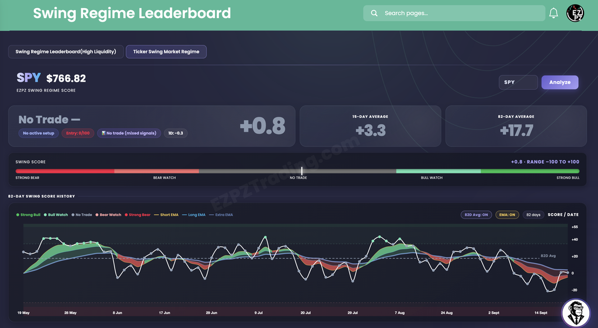Click the +0.8 · RANGE -100 TO +100 text
This screenshot has width=598, height=328.
tap(545, 162)
